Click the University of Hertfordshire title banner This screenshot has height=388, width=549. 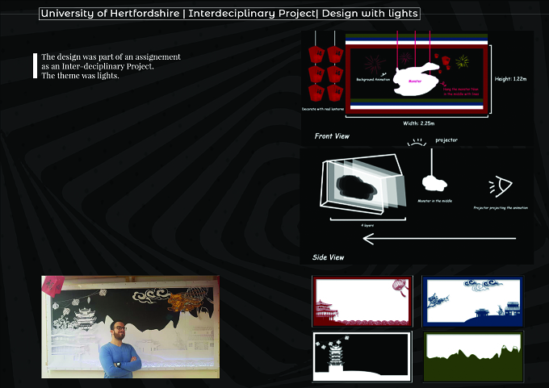click(229, 14)
